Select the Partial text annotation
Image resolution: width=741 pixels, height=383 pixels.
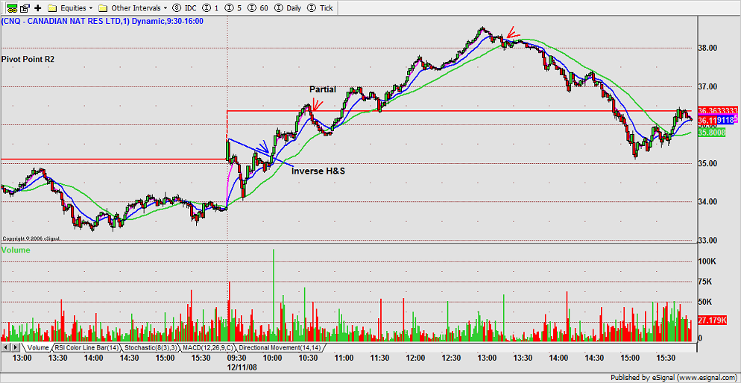323,89
